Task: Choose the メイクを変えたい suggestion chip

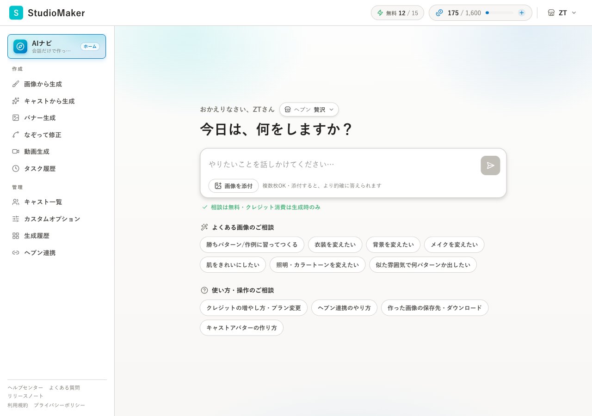Action: click(x=454, y=245)
